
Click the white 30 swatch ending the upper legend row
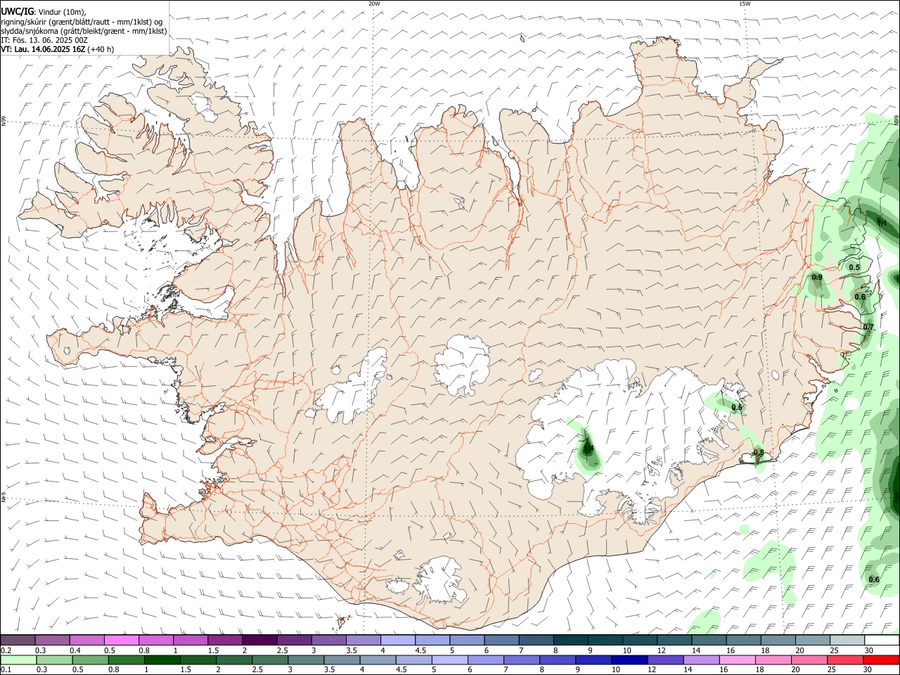pyautogui.click(x=882, y=641)
